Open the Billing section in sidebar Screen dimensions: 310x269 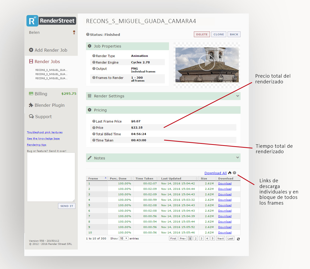pyautogui.click(x=41, y=94)
